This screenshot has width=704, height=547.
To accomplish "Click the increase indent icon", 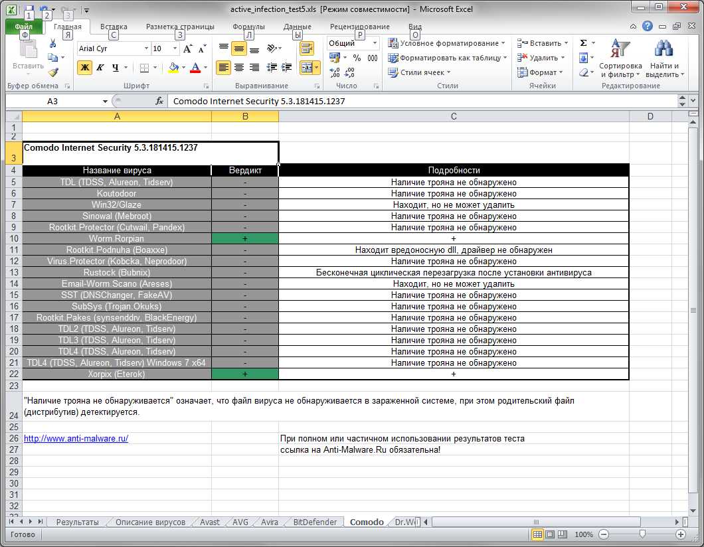I will (x=286, y=68).
